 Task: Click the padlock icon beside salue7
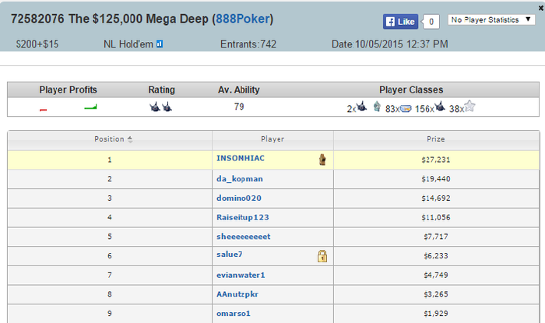click(321, 255)
